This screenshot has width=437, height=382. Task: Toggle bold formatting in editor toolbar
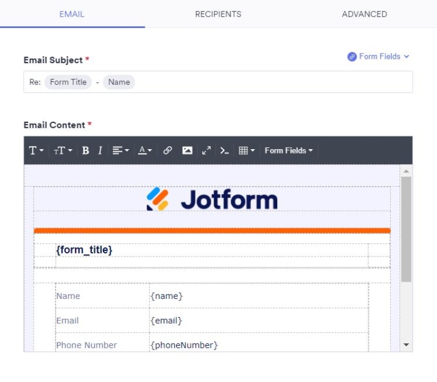[86, 150]
